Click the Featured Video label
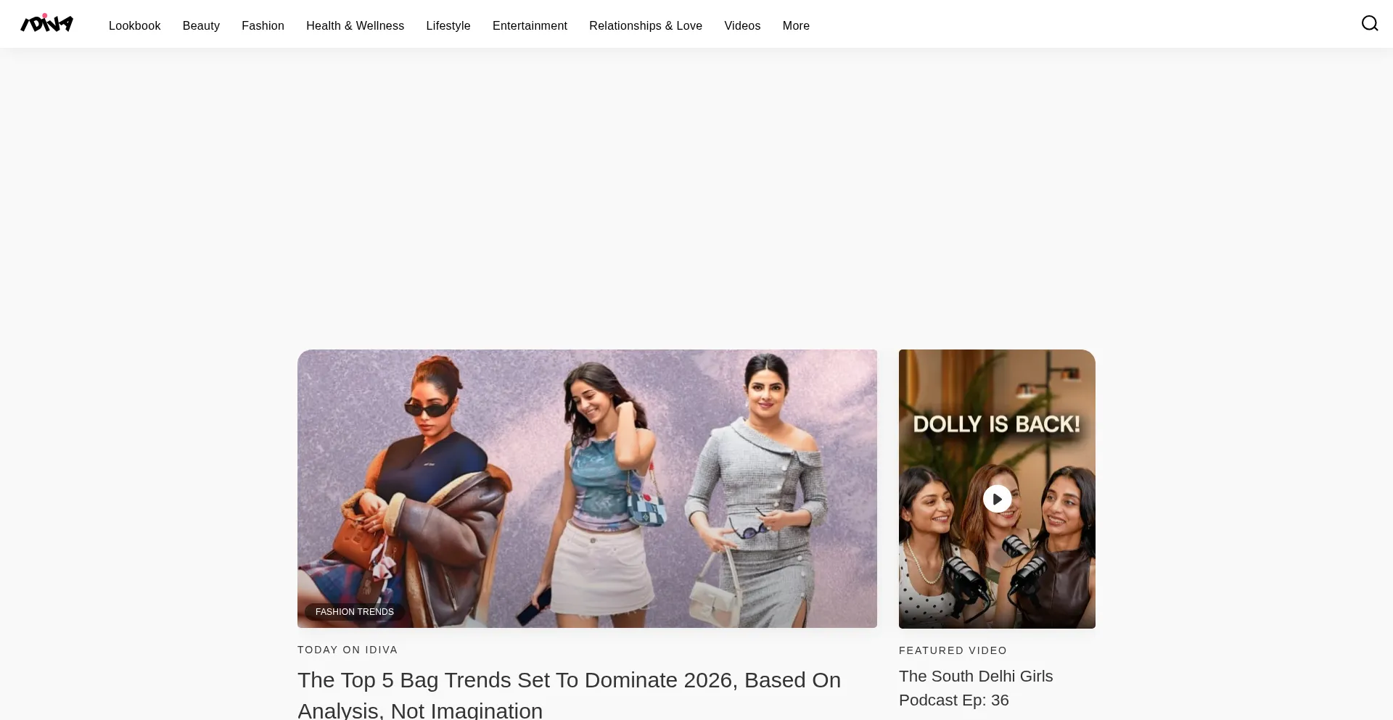 953,650
